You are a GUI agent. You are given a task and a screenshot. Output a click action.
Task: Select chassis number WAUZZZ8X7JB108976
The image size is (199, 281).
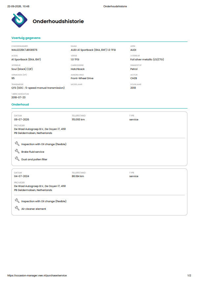coord(24,50)
